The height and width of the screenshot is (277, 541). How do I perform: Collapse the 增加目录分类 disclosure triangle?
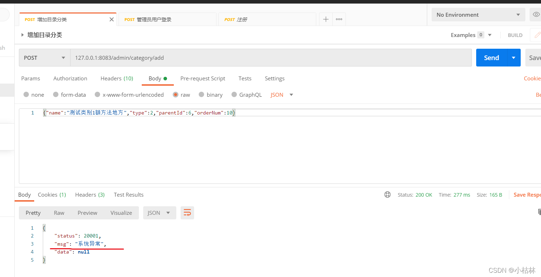(22, 35)
